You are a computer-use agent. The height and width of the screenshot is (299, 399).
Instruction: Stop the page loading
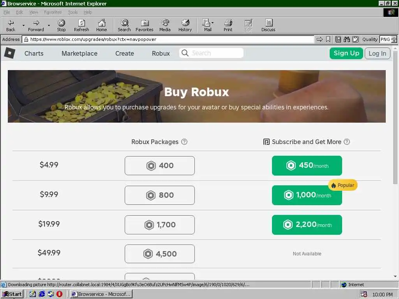point(61,25)
